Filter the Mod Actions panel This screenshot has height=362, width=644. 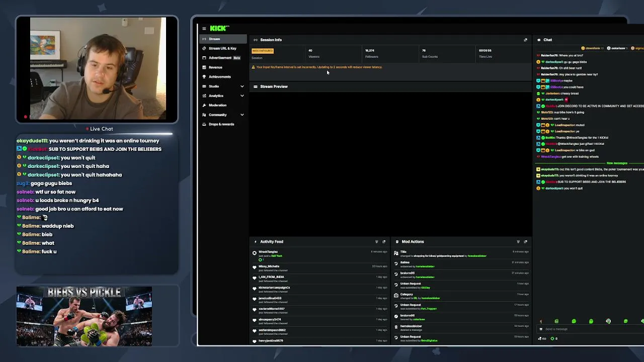[x=518, y=242]
